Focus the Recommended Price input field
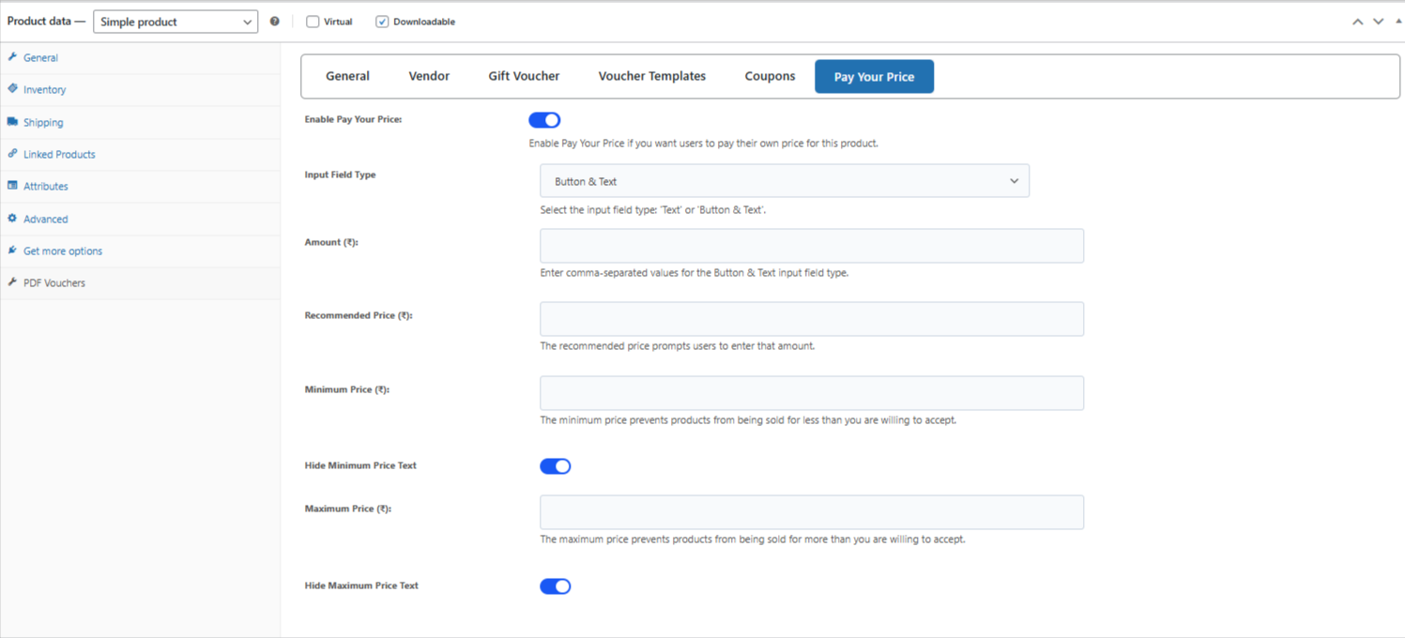This screenshot has width=1405, height=638. [x=812, y=319]
